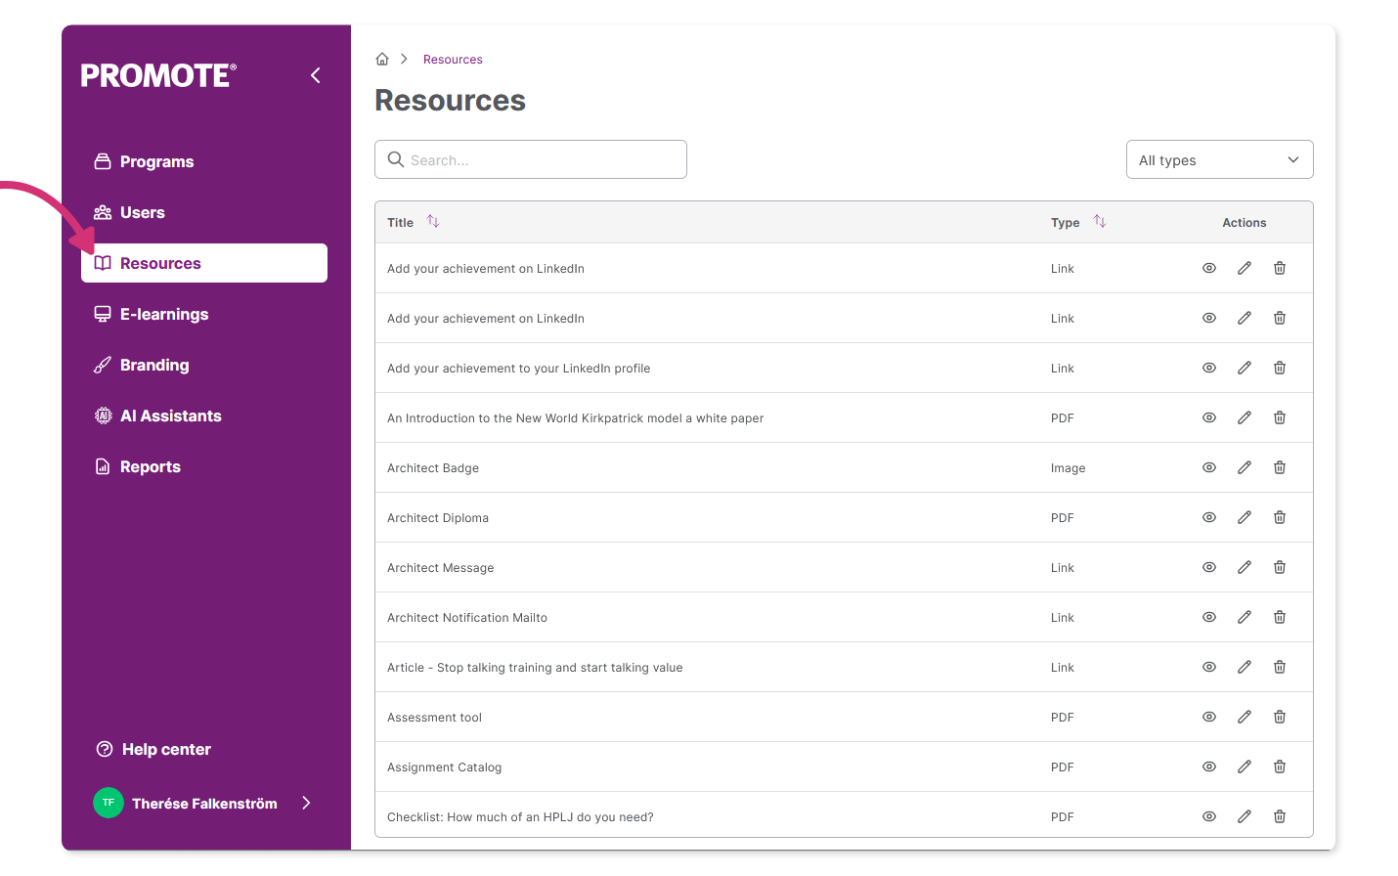1398x876 pixels.
Task: Delete the Stop talking training article
Action: [x=1280, y=667]
